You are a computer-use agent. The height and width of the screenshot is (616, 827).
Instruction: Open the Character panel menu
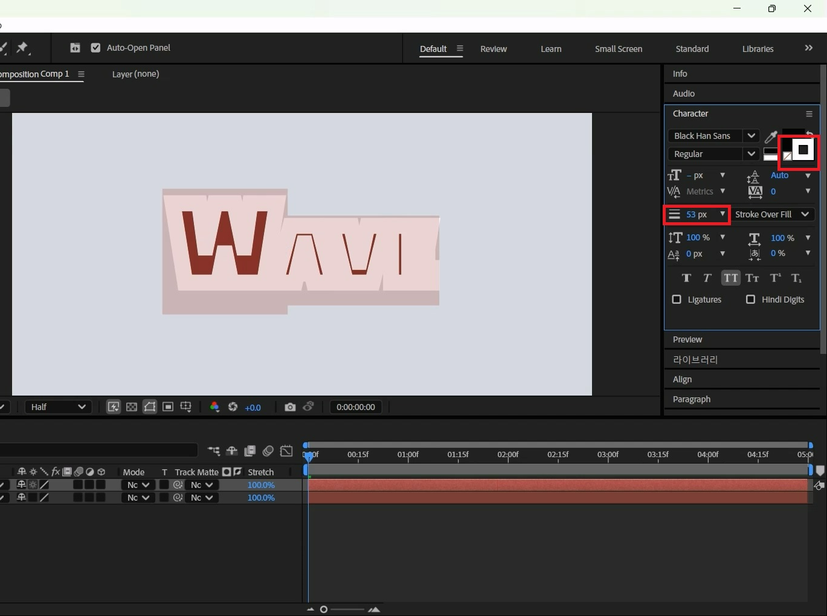tap(809, 114)
